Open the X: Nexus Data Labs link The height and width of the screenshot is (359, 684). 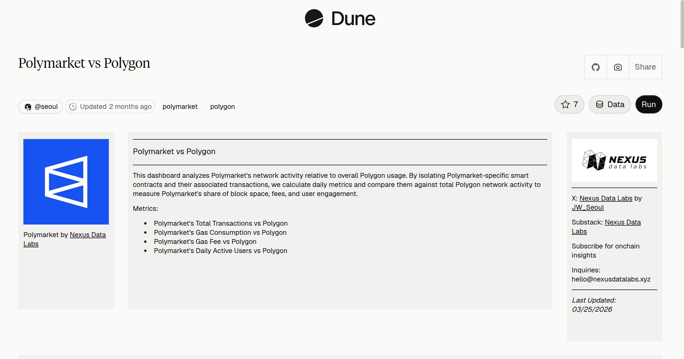tap(606, 198)
